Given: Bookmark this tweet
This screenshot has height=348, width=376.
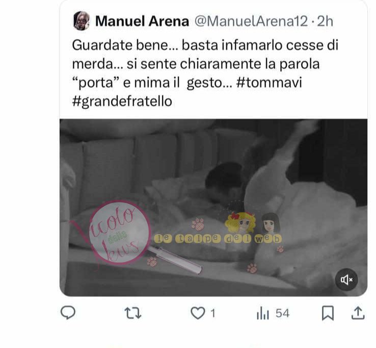Looking at the screenshot, I should click(x=328, y=313).
